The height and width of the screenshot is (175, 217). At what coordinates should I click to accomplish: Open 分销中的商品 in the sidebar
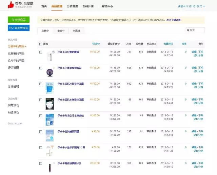(x=16, y=46)
